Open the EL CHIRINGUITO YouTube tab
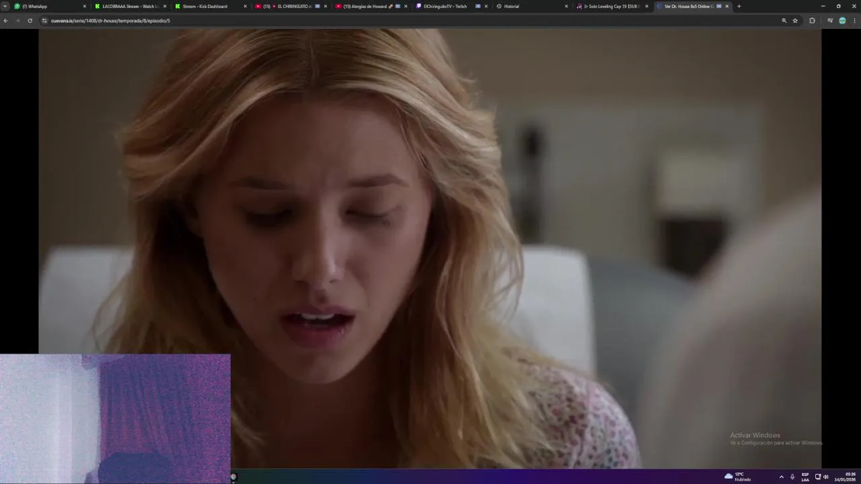The height and width of the screenshot is (484, 861). pos(290,6)
